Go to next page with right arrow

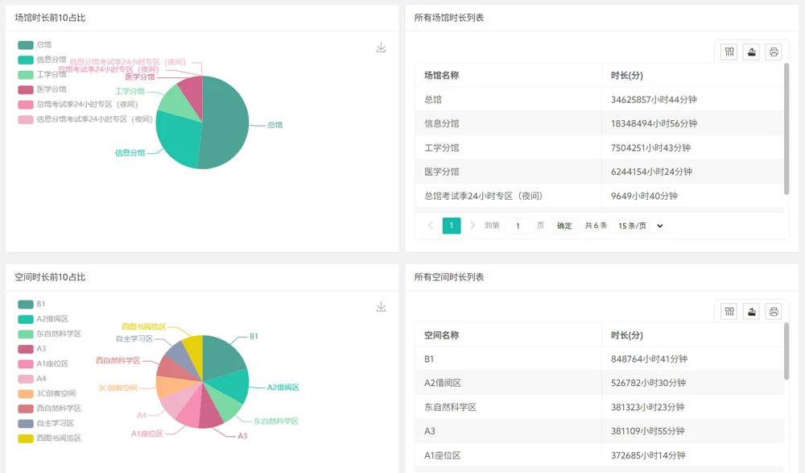point(473,226)
